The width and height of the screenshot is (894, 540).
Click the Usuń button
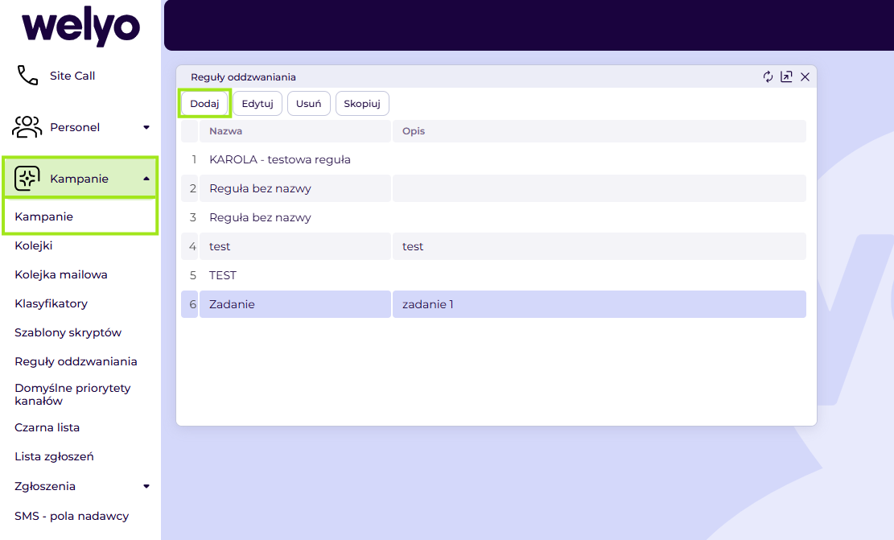(x=308, y=104)
